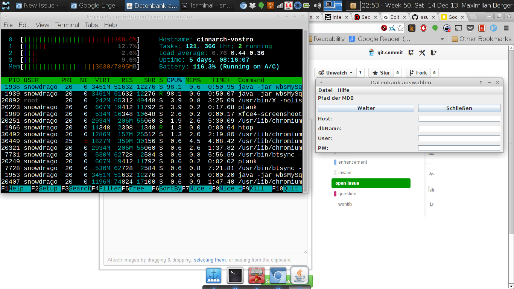
Task: Open Chromium hamburger menu
Action: pyautogui.click(x=506, y=28)
